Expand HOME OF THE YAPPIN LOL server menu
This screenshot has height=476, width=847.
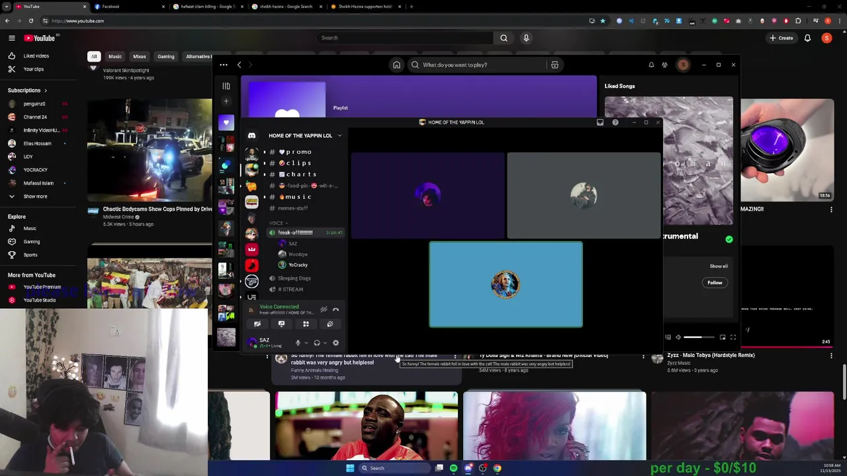305,136
